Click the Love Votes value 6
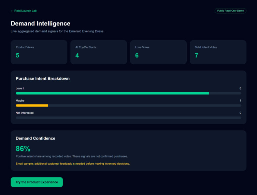The height and width of the screenshot is (195, 257). click(x=137, y=55)
